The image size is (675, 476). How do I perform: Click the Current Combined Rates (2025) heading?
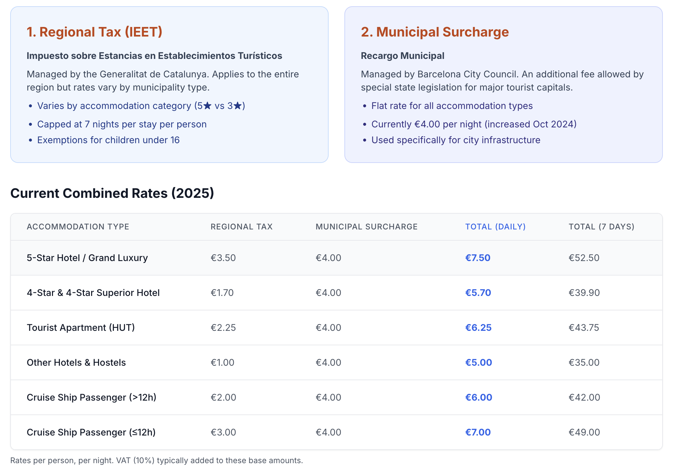pyautogui.click(x=112, y=193)
